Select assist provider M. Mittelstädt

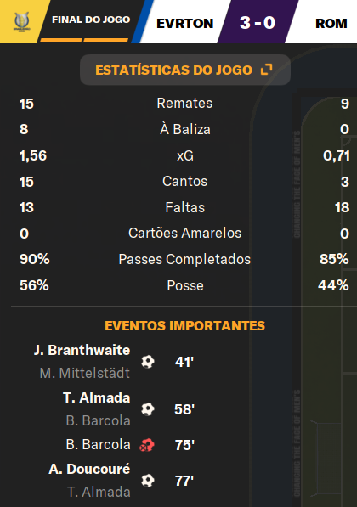(85, 373)
